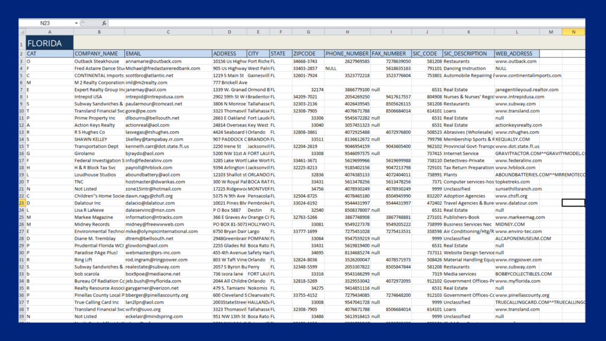Select the Dalatour Inc cell

point(99,203)
